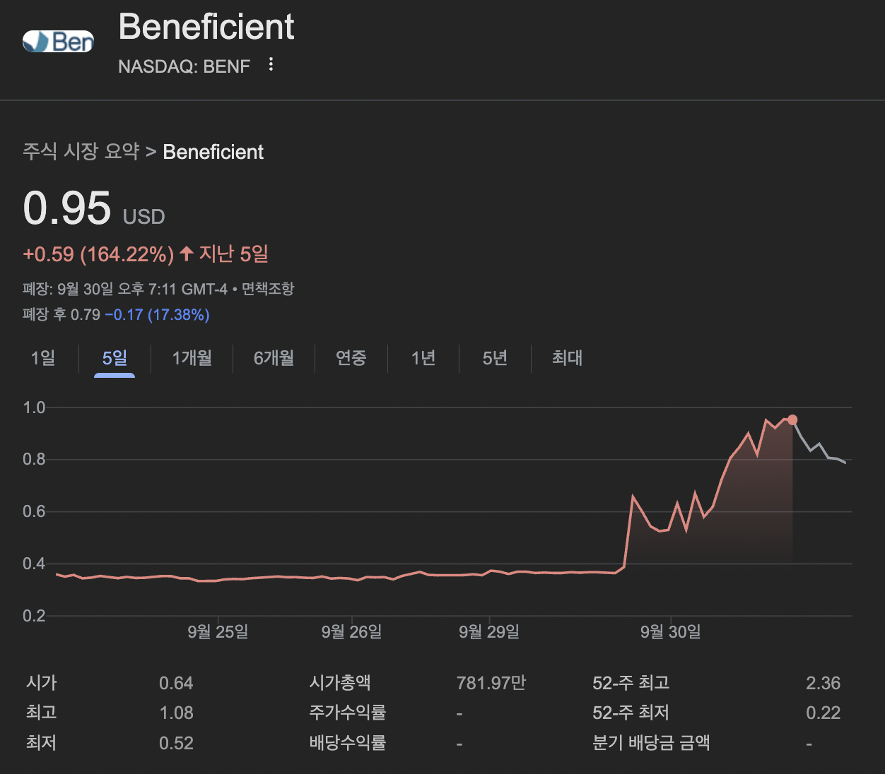Image resolution: width=885 pixels, height=774 pixels.
Task: Click the Beneficient breadcrumb text
Action: click(x=213, y=152)
